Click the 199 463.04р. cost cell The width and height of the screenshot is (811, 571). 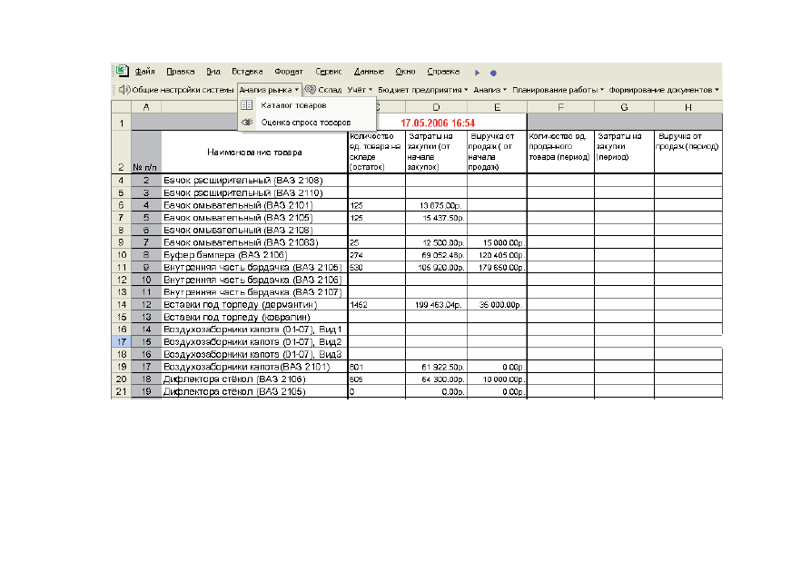pos(436,305)
